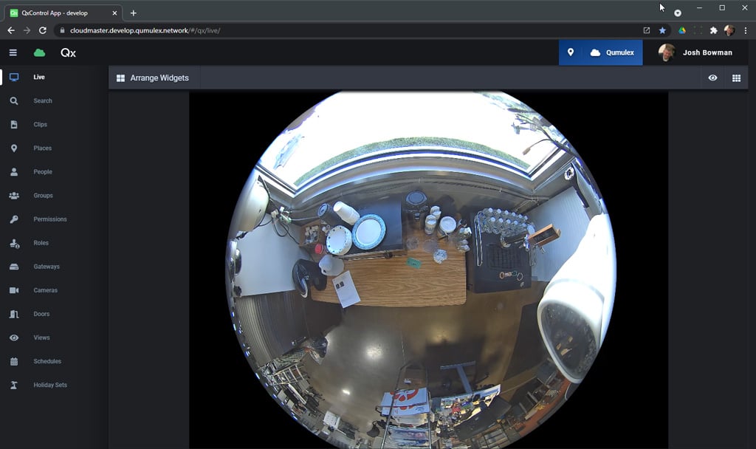Bookmark this page with the star icon
756x449 pixels.
tap(662, 30)
